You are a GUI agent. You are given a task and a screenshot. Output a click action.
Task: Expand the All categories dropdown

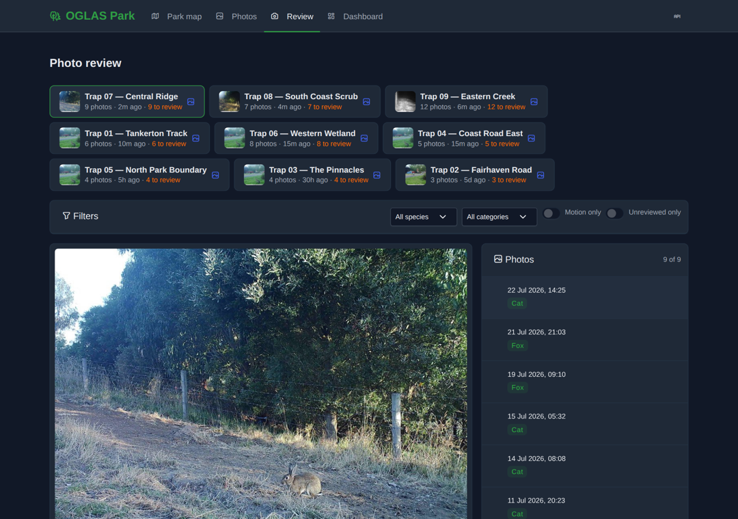[x=499, y=217]
